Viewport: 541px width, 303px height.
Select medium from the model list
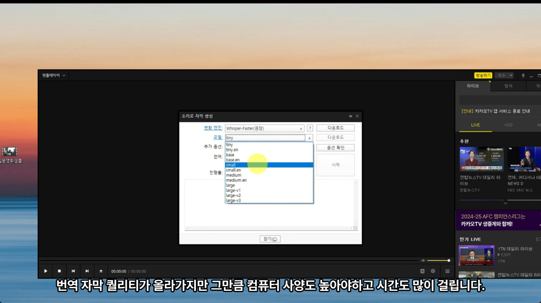click(x=269, y=175)
